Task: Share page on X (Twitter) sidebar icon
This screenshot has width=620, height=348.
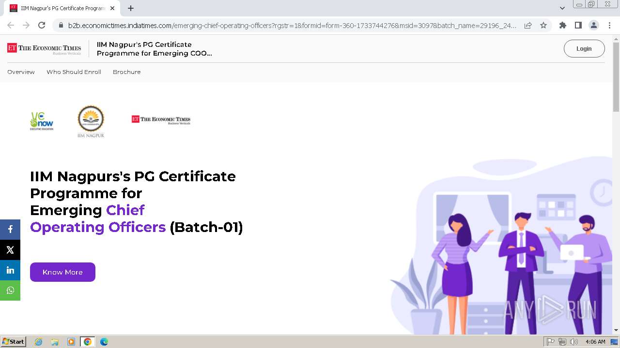Action: pos(10,250)
